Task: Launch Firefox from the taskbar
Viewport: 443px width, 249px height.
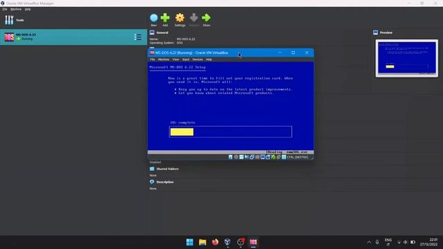Action: [215, 242]
